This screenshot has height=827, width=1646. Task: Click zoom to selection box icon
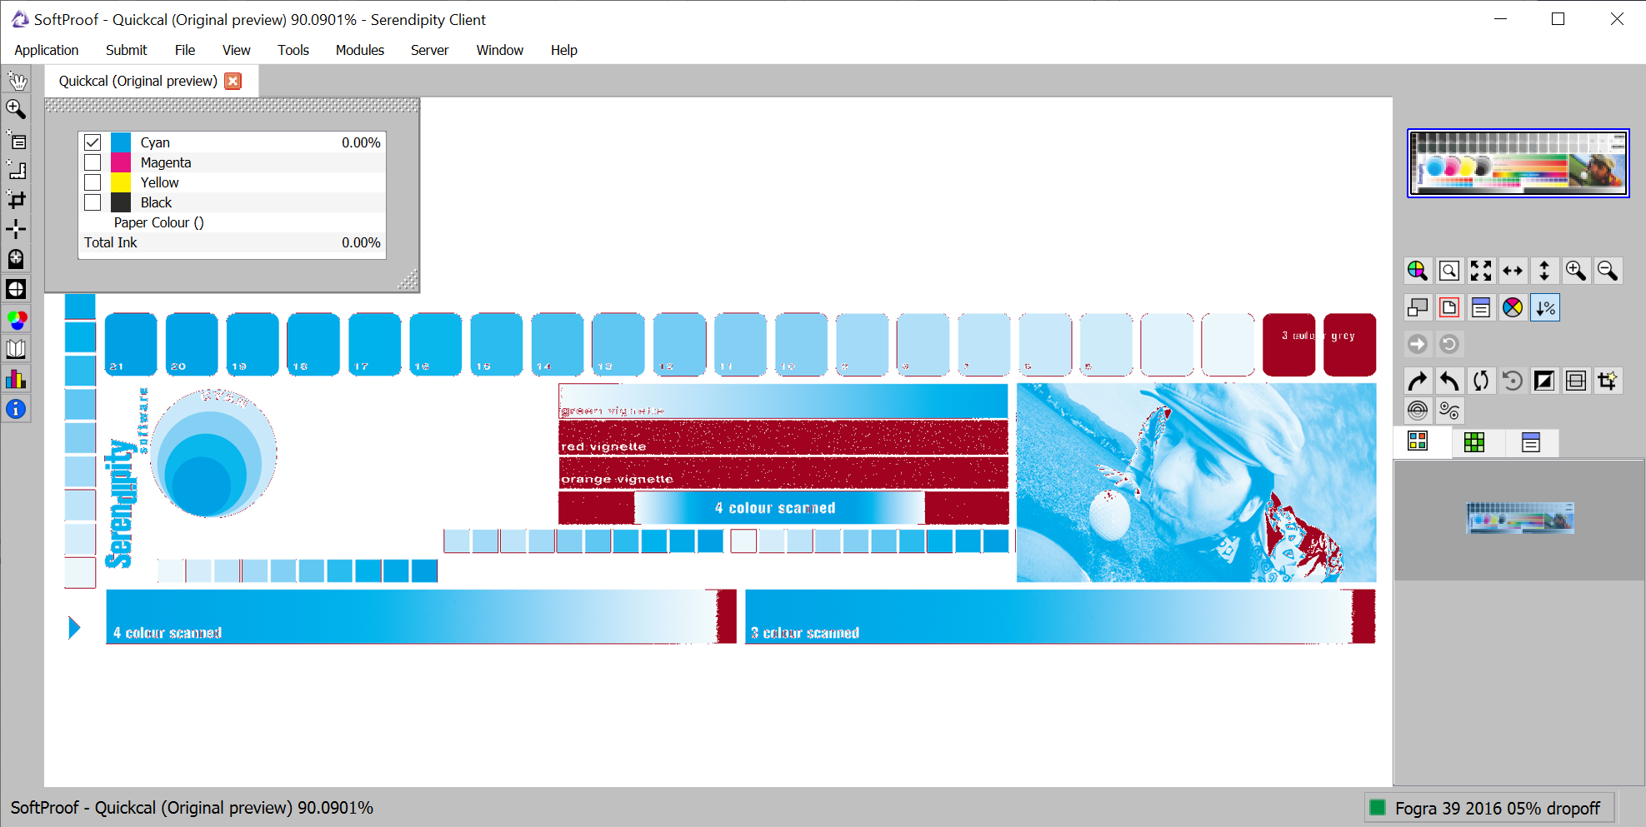1448,271
